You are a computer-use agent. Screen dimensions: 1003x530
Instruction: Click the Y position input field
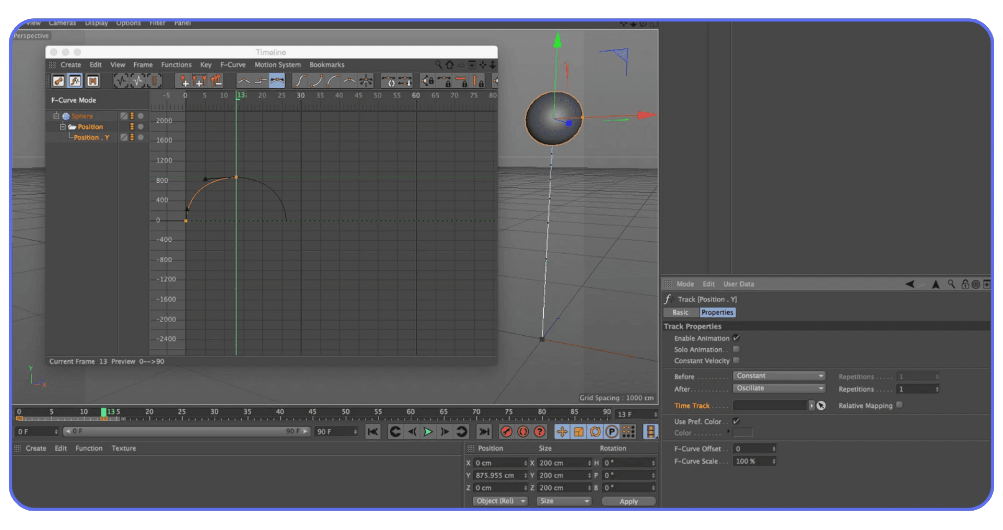499,475
